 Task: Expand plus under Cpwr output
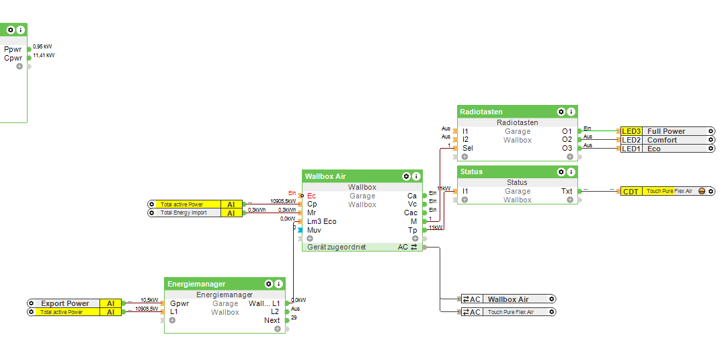pos(19,67)
